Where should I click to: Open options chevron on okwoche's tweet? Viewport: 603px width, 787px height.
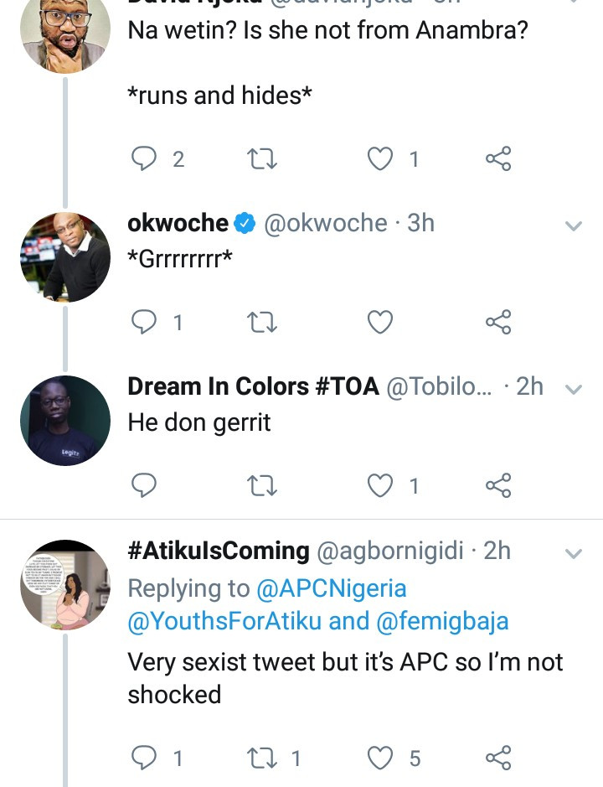[574, 225]
